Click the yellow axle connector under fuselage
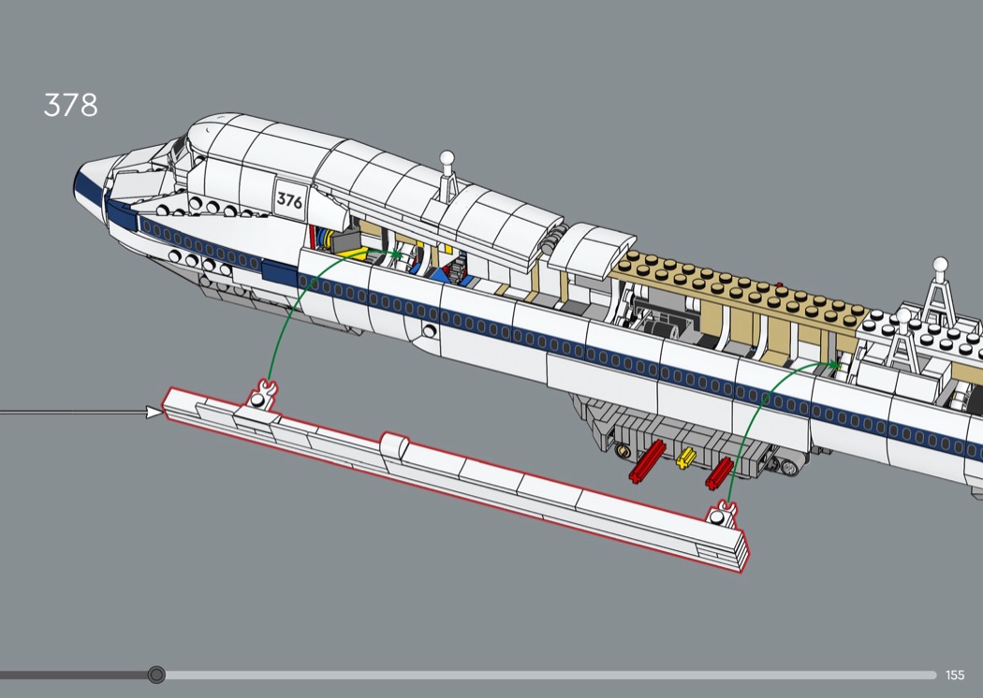Image resolution: width=983 pixels, height=698 pixels. [x=685, y=458]
